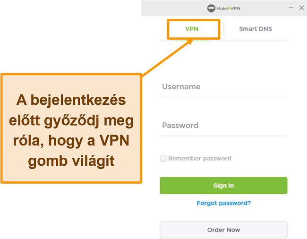Click the Order Now button
Screen dimensions: 307x239
tap(223, 230)
